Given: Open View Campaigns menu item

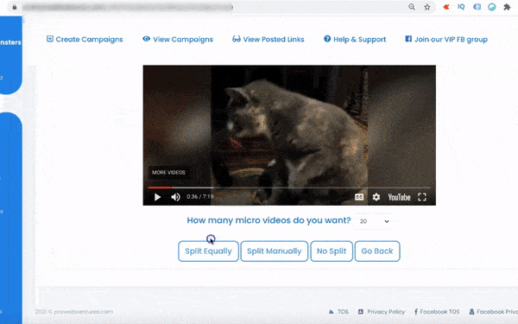Looking at the screenshot, I should click(178, 40).
